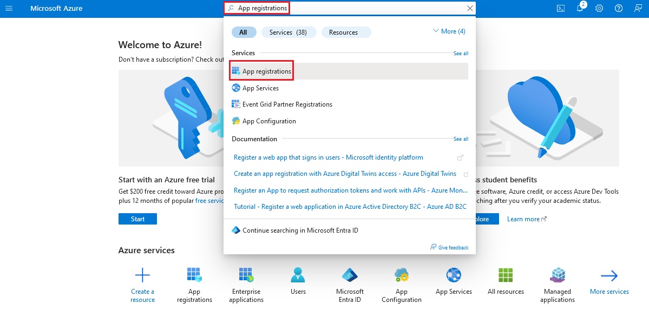Open Register an App to request authorization tokens doc
Image resolution: width=649 pixels, height=323 pixels.
351,190
